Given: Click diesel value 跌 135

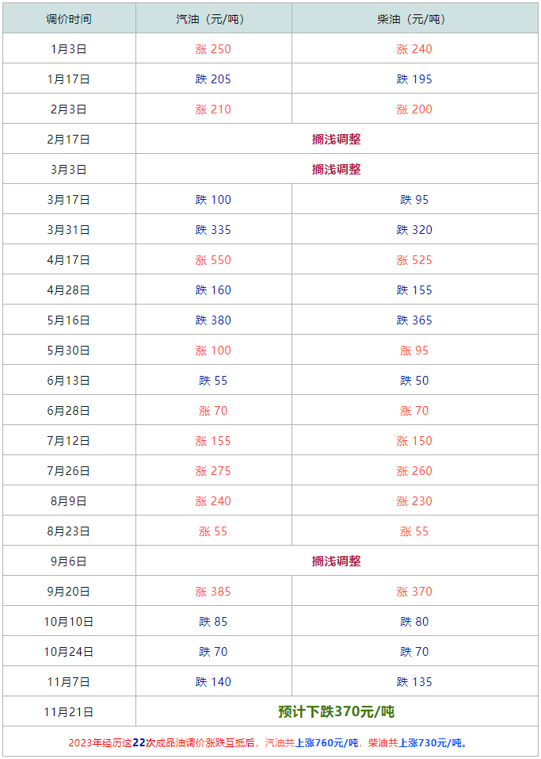Looking at the screenshot, I should point(414,681).
